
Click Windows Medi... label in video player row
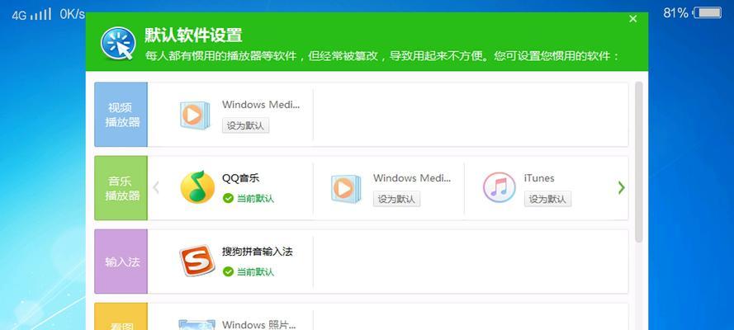[x=261, y=105]
